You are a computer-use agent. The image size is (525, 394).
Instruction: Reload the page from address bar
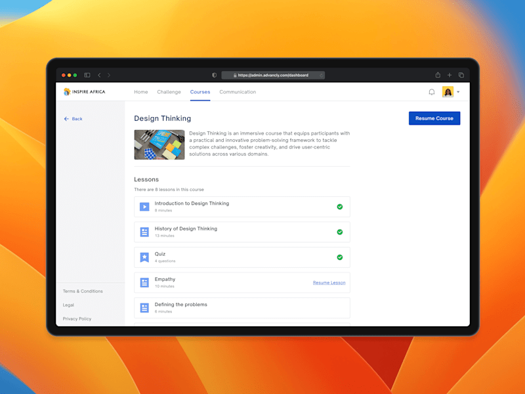pyautogui.click(x=321, y=76)
